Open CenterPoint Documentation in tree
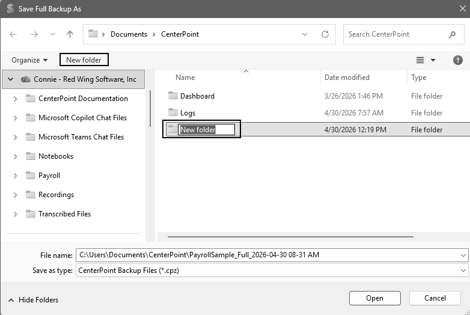 (83, 99)
